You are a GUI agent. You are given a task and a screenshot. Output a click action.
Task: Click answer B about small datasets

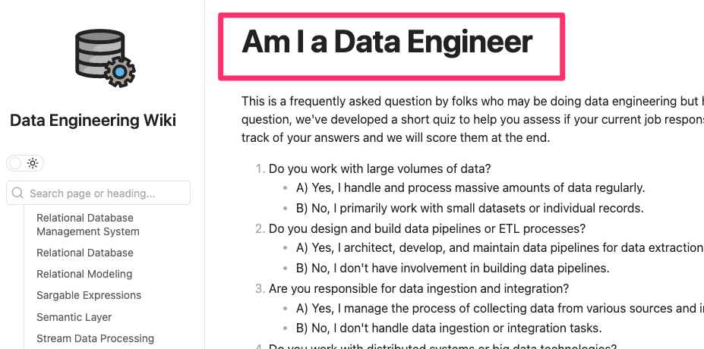(x=470, y=208)
